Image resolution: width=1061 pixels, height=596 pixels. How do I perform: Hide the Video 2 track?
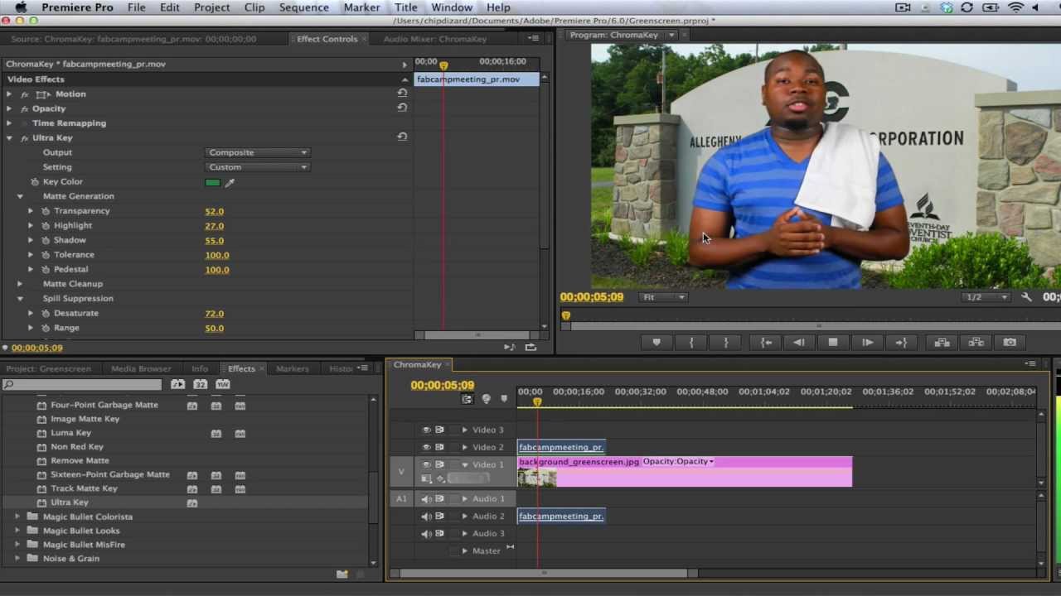[426, 447]
